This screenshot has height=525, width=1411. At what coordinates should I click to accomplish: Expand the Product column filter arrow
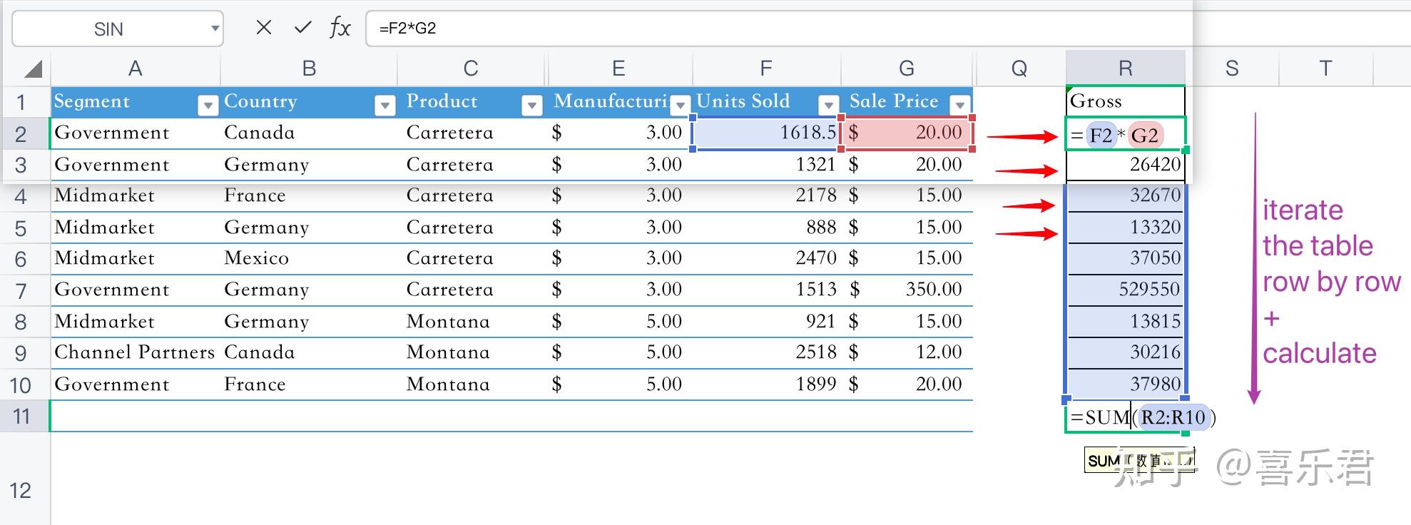pos(531,106)
